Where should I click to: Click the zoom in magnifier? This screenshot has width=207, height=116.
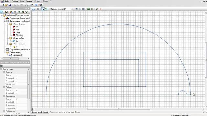click(77, 9)
